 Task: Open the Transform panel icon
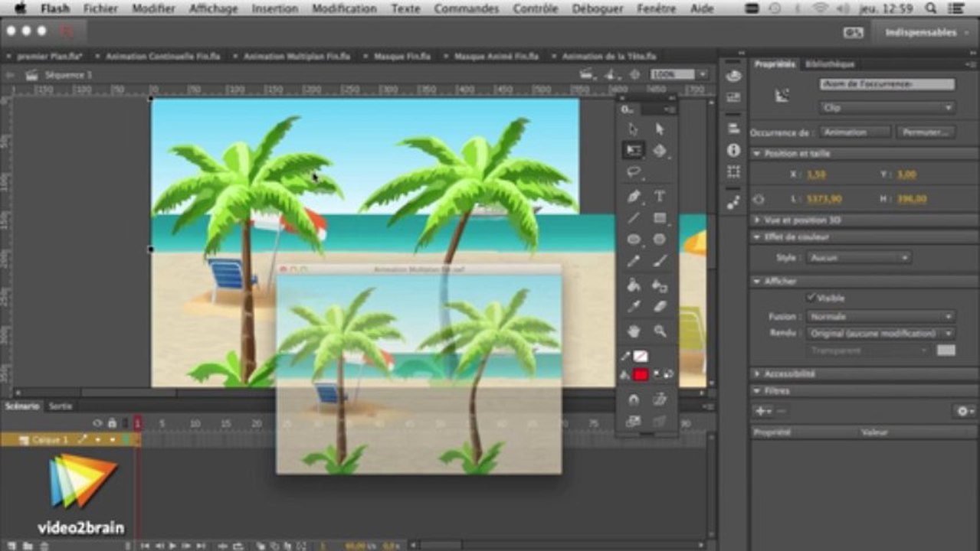733,171
